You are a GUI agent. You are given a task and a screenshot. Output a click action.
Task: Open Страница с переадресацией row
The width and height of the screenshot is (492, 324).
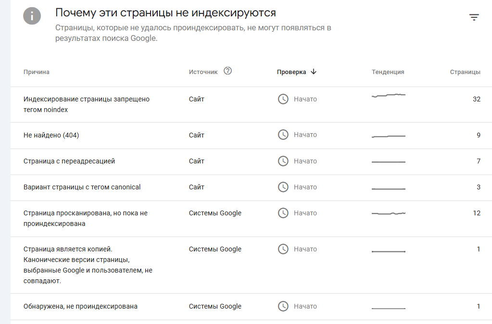click(252, 162)
